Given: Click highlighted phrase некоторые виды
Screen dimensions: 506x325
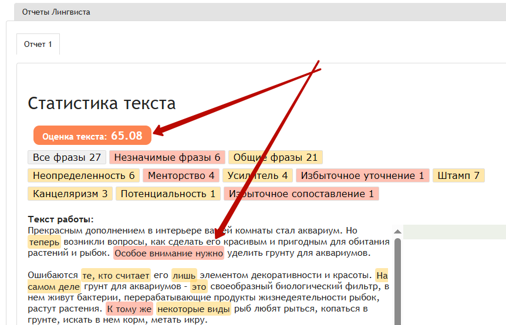Looking at the screenshot, I should (194, 309).
